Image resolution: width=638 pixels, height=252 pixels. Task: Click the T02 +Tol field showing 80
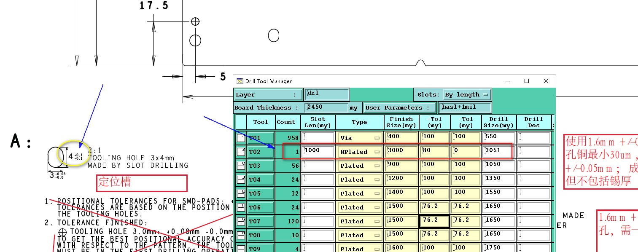(x=435, y=152)
